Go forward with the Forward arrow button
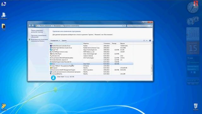Viewport: 202px width, 114px height. click(33, 26)
